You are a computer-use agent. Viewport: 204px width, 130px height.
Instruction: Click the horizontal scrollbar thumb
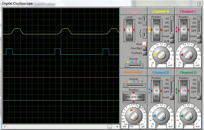tap(110, 127)
